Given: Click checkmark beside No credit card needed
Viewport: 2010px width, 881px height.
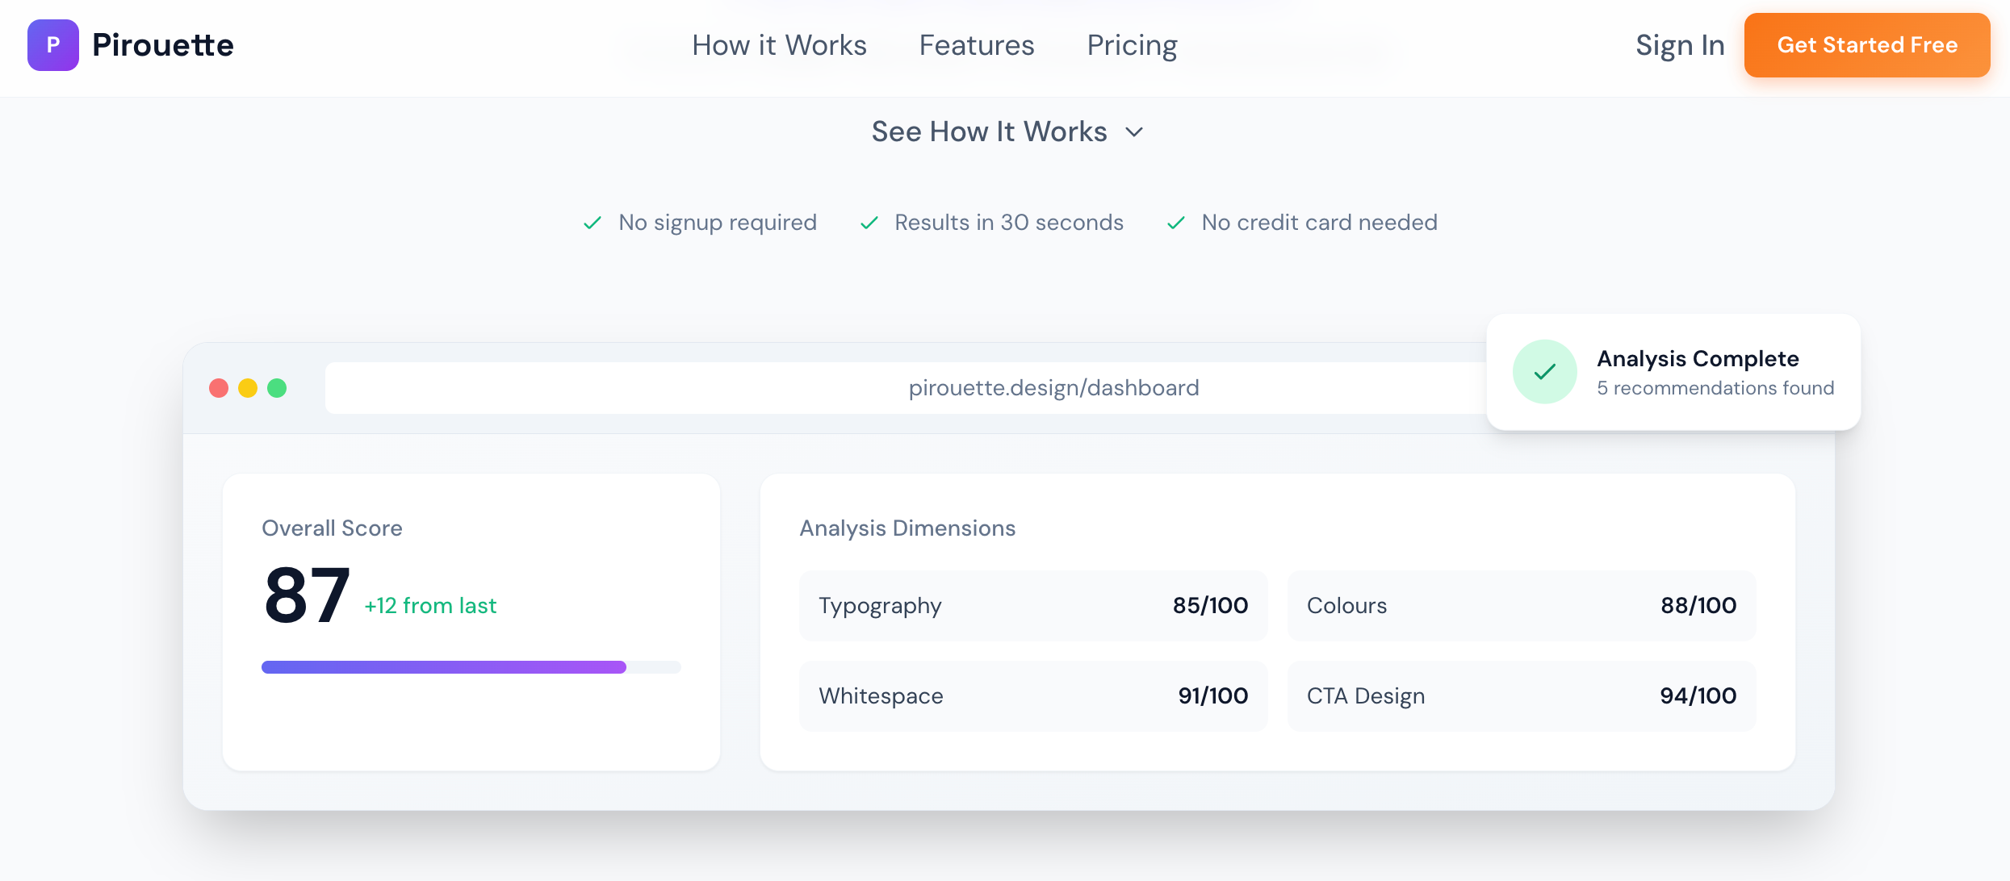Looking at the screenshot, I should click(x=1176, y=223).
